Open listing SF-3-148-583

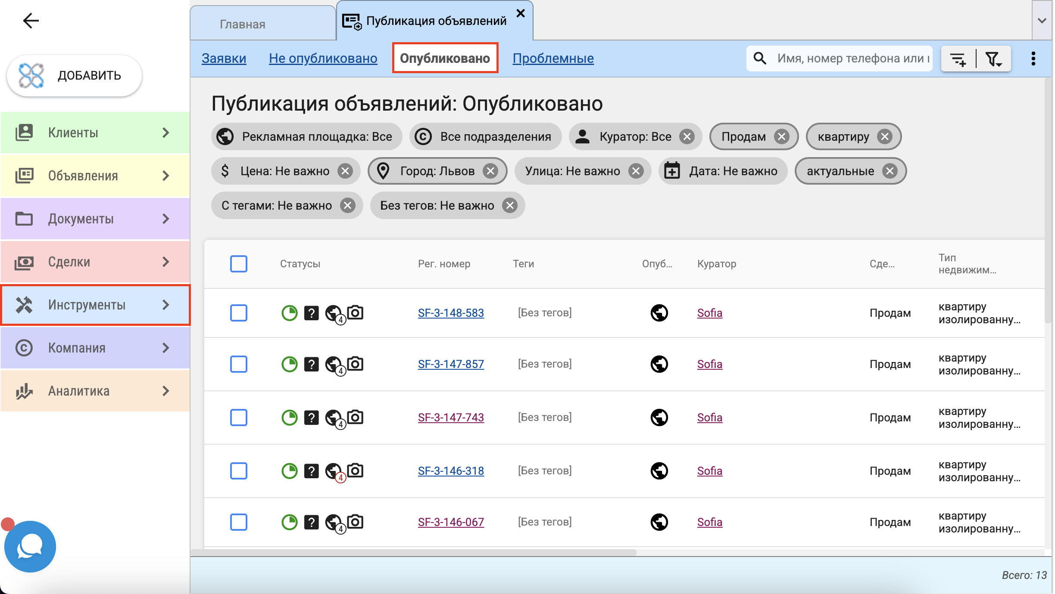451,313
